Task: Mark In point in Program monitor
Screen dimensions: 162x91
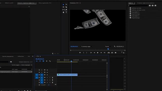Action: tap(84, 53)
